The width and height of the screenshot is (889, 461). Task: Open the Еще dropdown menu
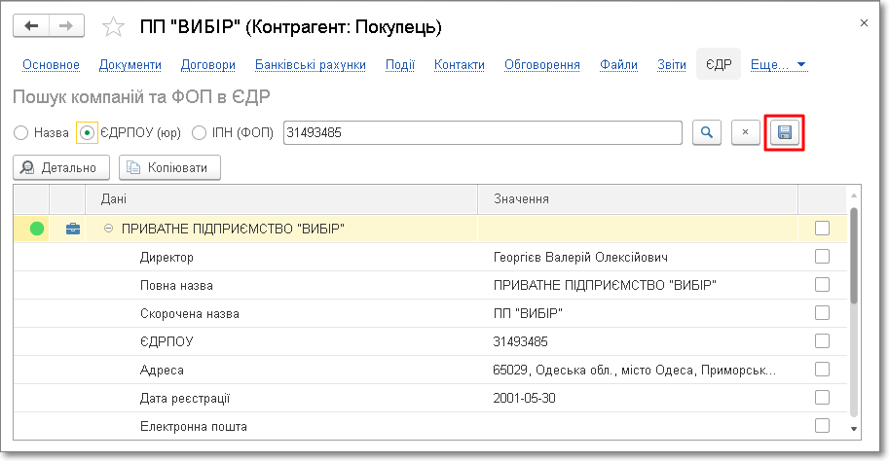point(778,65)
